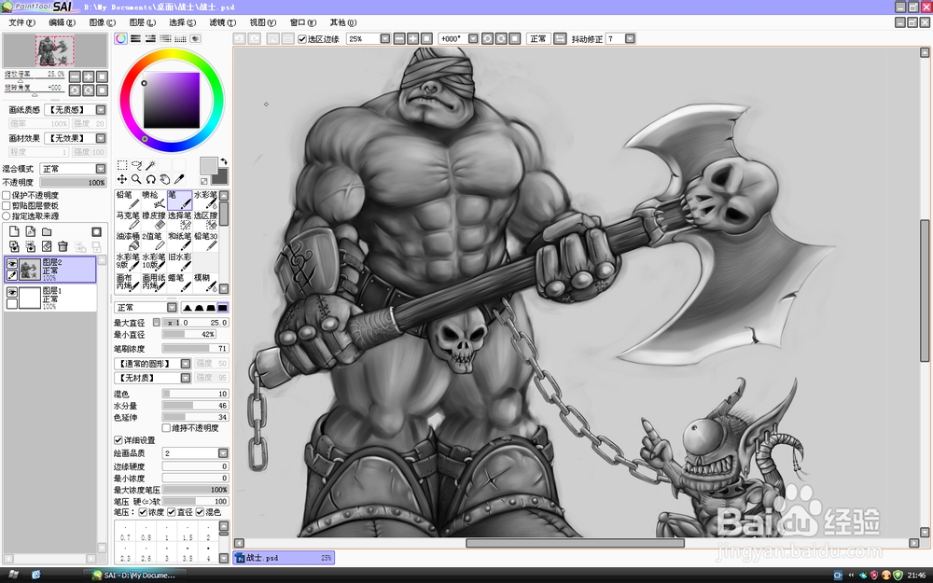Toggle pressure 浓度 checkbox

(143, 511)
